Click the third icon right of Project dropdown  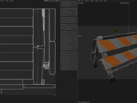(57, 1)
